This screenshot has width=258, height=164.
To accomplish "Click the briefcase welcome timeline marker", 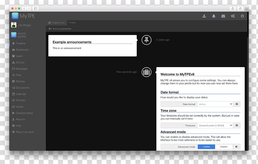I will click(146, 72).
